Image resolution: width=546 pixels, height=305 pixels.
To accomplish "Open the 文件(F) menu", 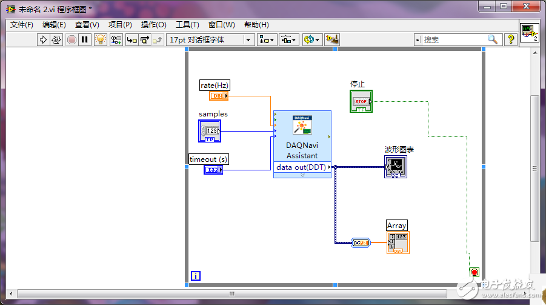I will tap(22, 25).
